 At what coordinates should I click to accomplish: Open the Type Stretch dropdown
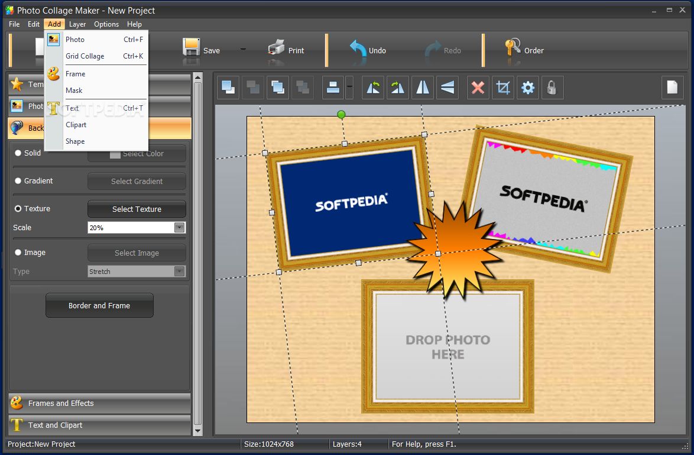pyautogui.click(x=179, y=272)
